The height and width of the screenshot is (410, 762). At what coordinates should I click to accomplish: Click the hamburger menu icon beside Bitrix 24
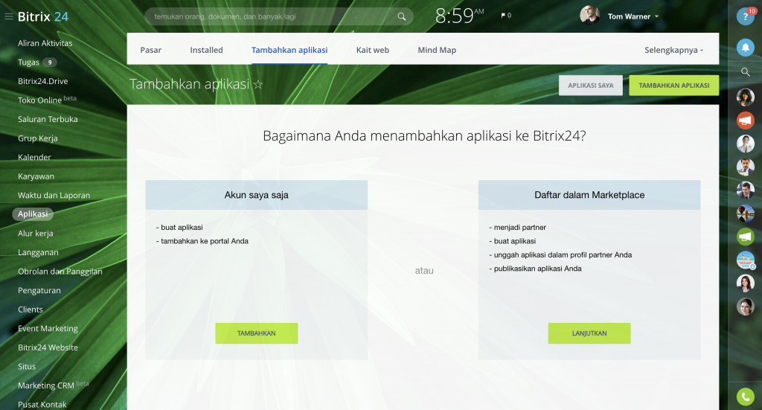tap(9, 16)
